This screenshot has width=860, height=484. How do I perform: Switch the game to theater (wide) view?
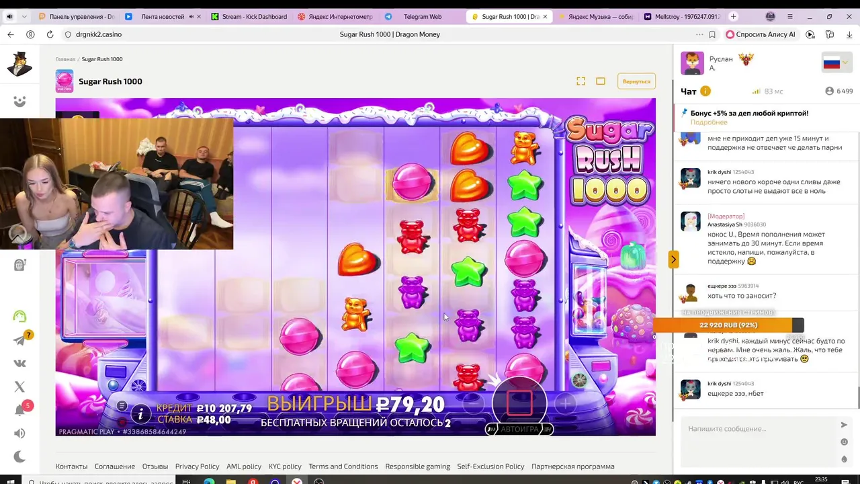(601, 81)
